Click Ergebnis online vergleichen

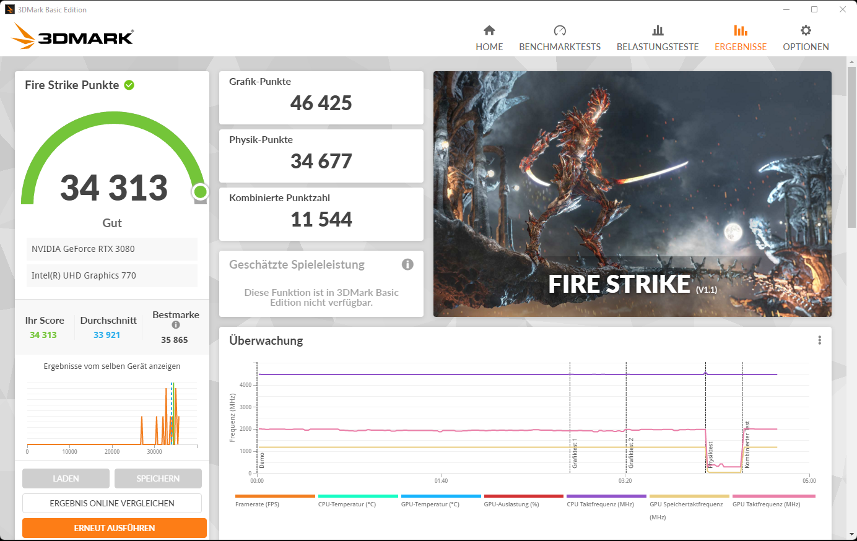coord(112,503)
